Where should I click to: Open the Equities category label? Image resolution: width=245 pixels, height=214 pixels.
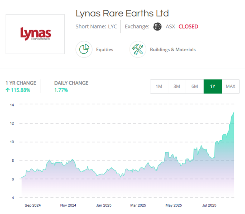(104, 50)
